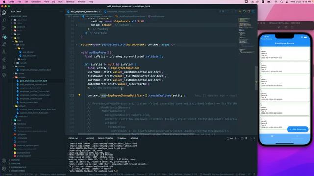This screenshot has height=176, width=314.
Task: Open main.dart in the explorer
Action: point(23,116)
